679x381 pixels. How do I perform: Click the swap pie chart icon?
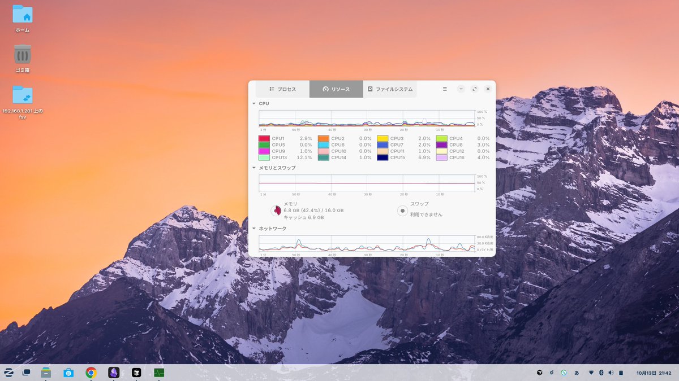pos(402,211)
